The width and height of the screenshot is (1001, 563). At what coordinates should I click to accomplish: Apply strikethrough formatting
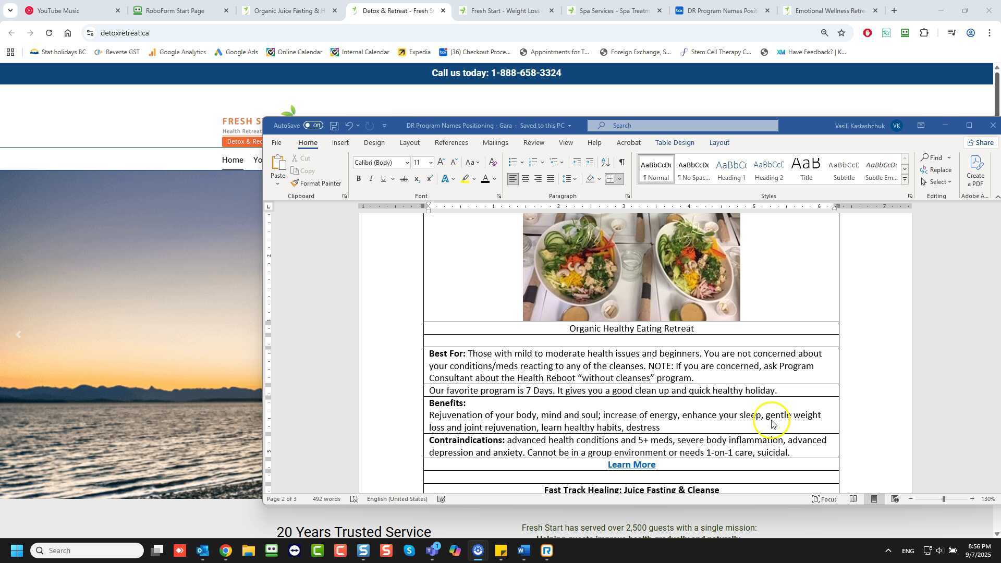click(404, 179)
